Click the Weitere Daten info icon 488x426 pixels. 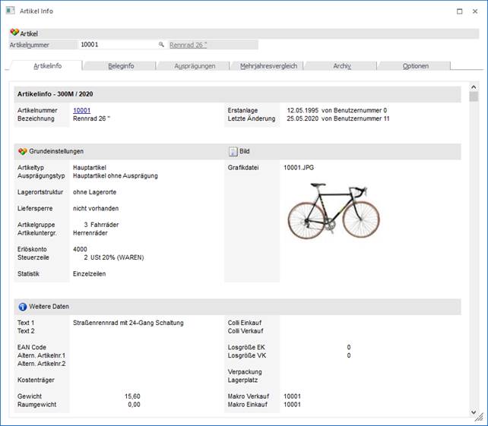(22, 307)
